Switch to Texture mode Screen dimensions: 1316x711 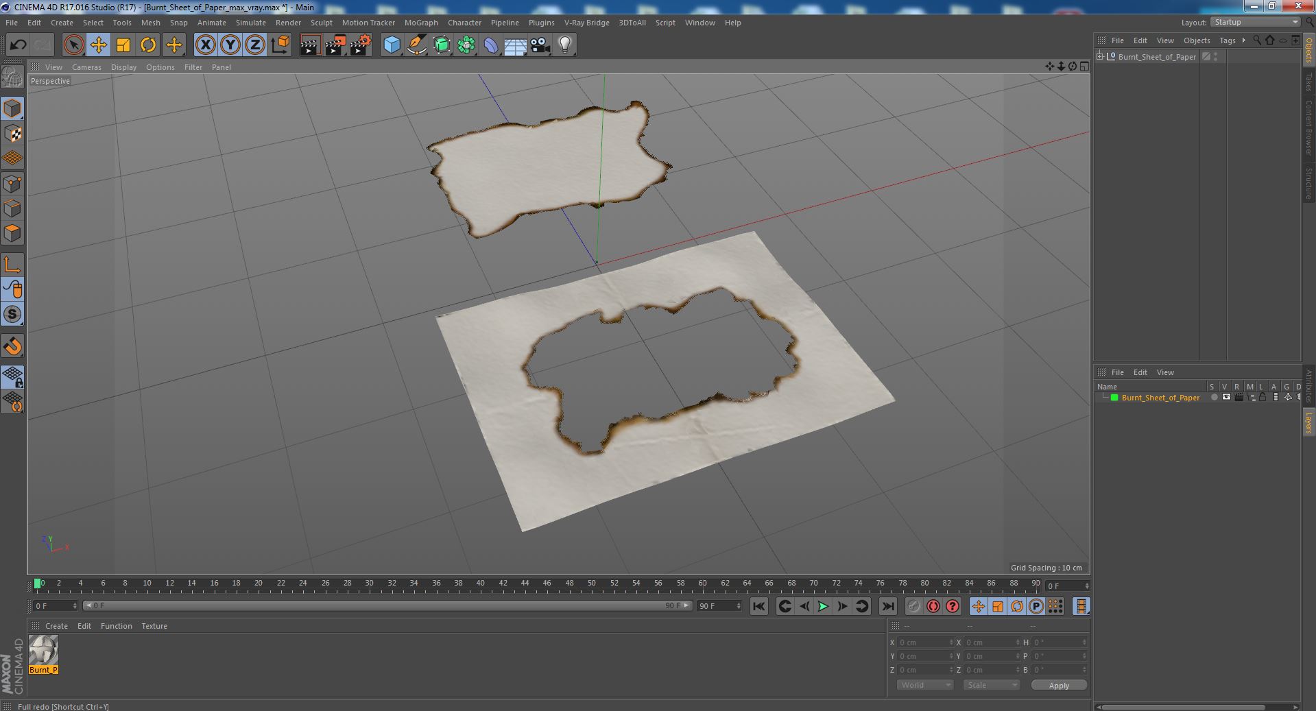pyautogui.click(x=12, y=133)
